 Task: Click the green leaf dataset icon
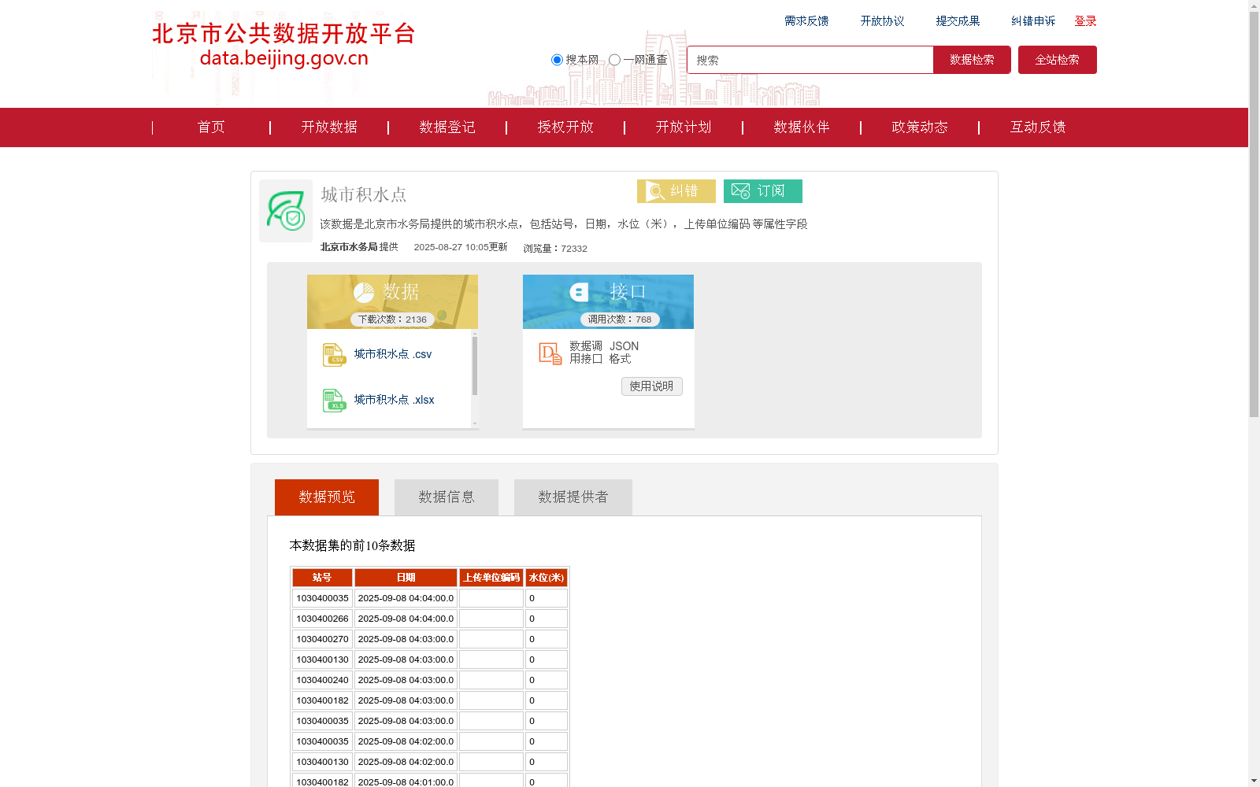pyautogui.click(x=286, y=211)
